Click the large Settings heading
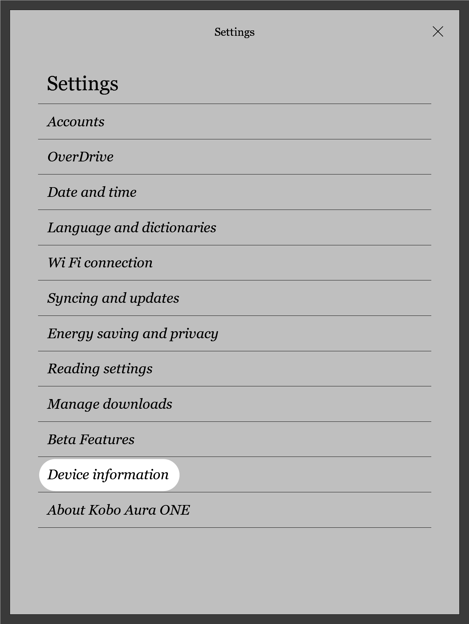 click(82, 83)
